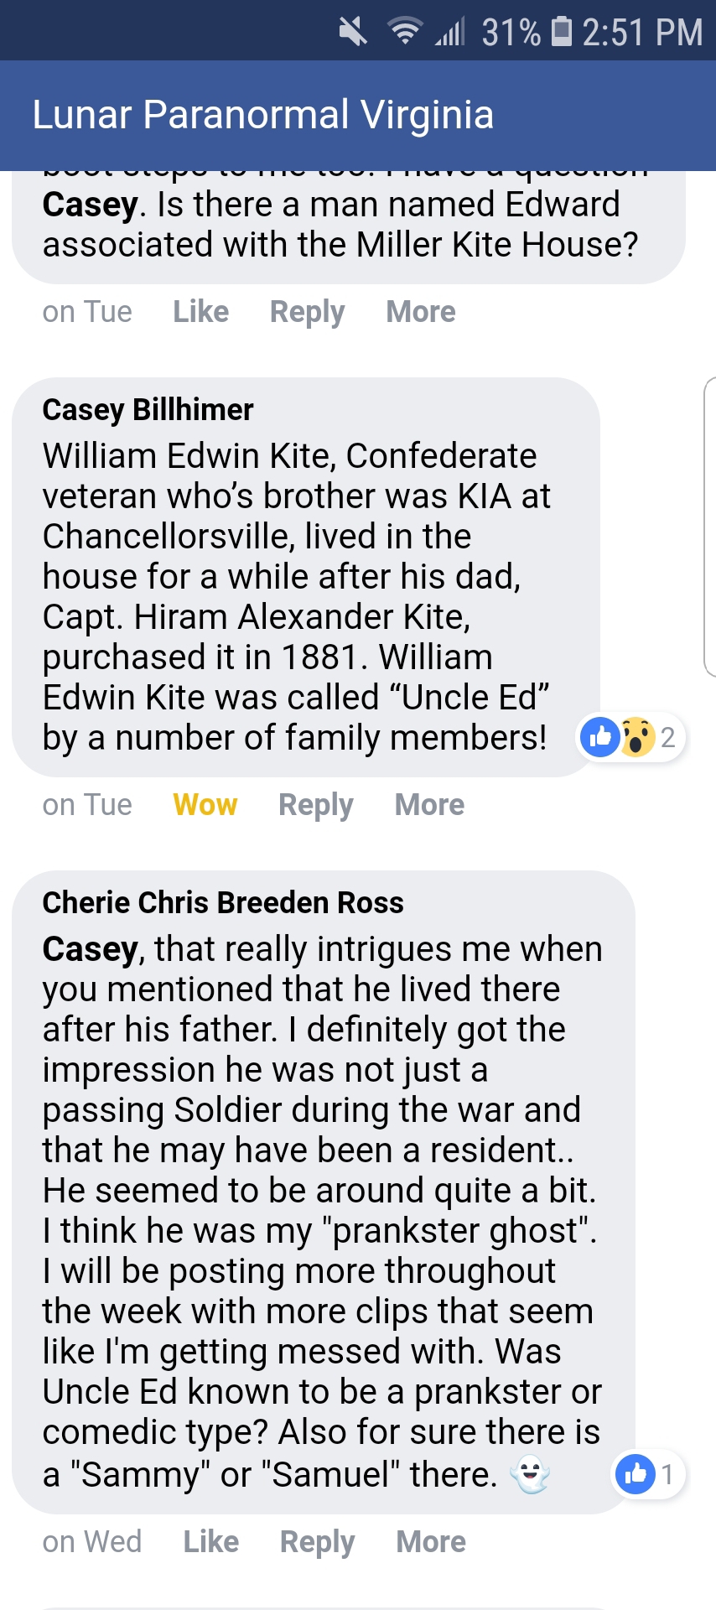Toggle the Wow reaction on Casey's comment
Screen dimensions: 716x1610
click(x=205, y=805)
